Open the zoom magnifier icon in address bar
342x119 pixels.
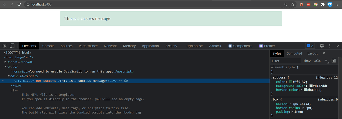point(285,4)
